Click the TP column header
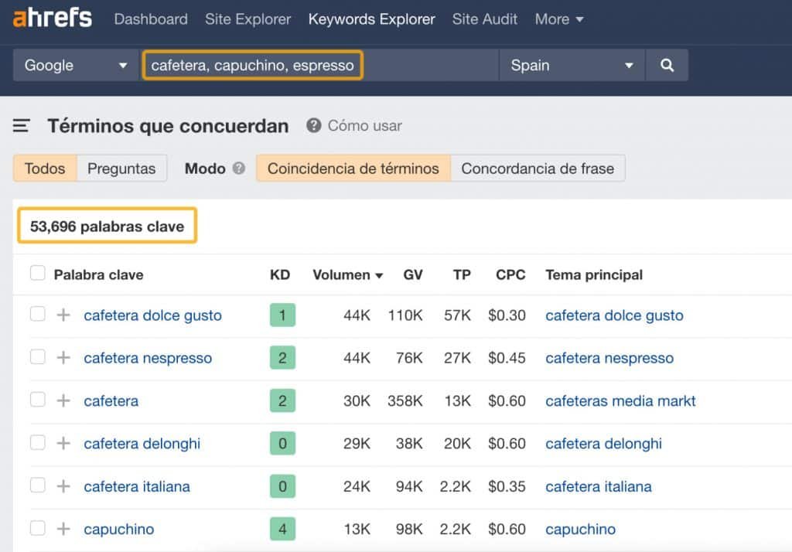Screen dimensions: 792x552 tap(462, 274)
